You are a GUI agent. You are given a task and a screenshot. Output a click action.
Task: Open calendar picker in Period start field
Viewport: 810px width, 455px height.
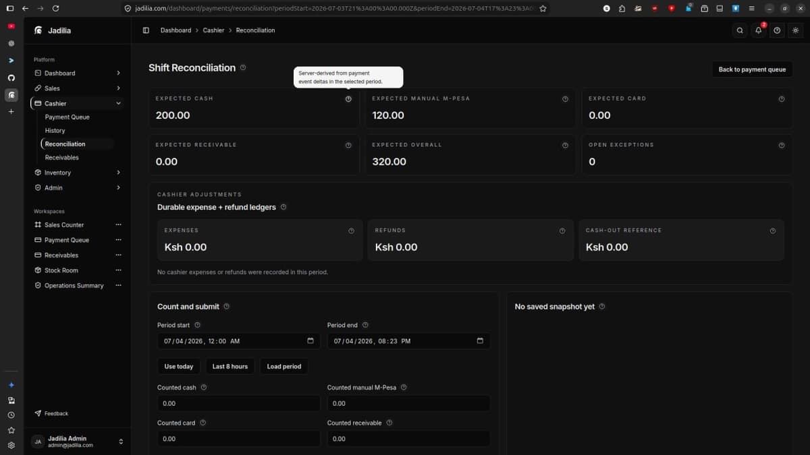310,340
